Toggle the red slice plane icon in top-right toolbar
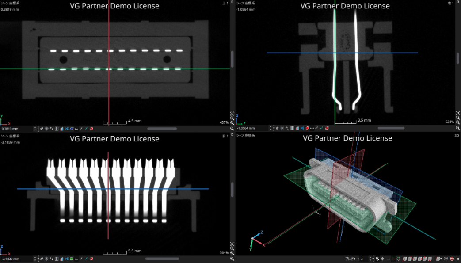The image size is (461, 263). (x=307, y=128)
